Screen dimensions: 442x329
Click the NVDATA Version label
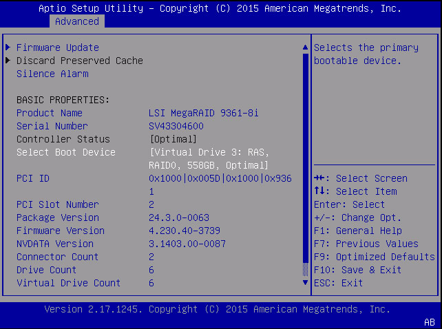(55, 244)
